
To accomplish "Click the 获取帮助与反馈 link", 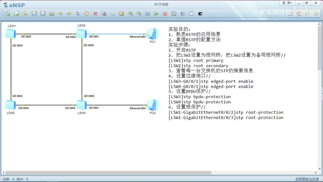I will tap(307, 179).
